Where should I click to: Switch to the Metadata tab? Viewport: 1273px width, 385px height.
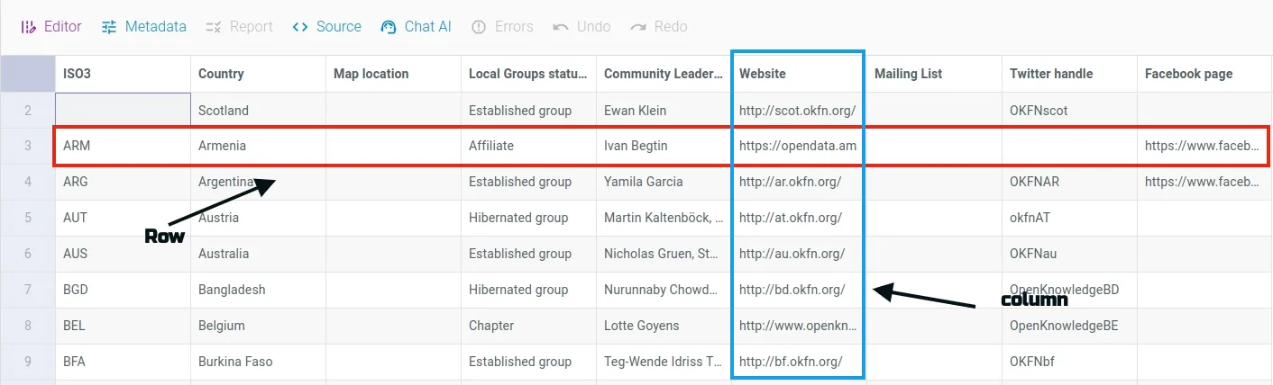154,27
